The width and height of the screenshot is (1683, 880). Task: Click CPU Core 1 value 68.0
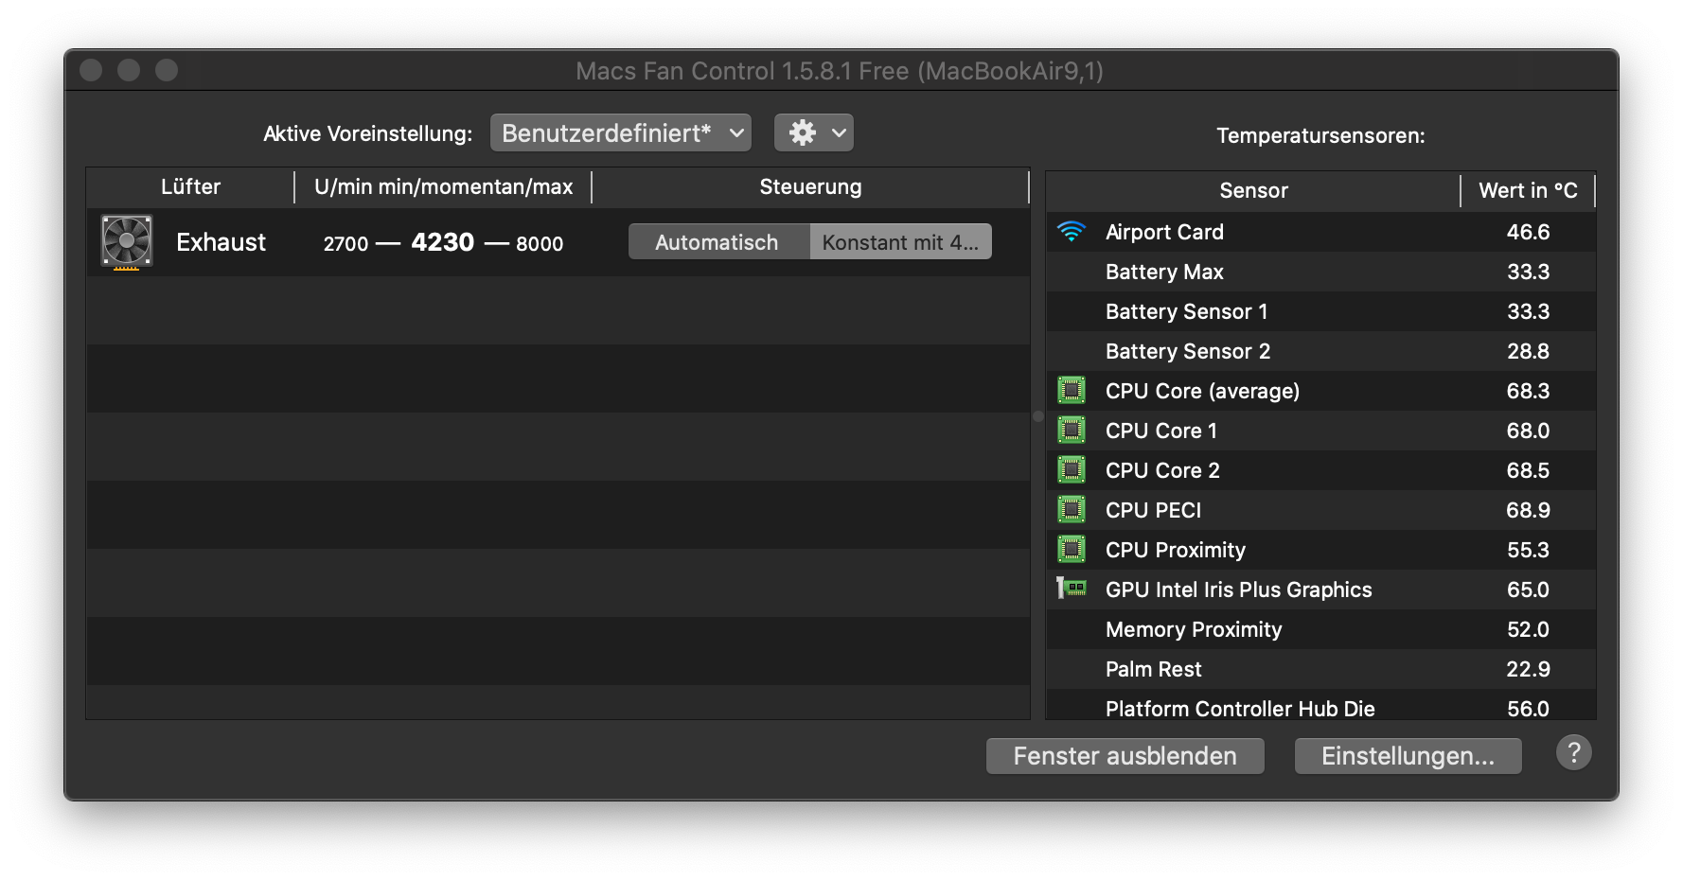coord(1528,431)
